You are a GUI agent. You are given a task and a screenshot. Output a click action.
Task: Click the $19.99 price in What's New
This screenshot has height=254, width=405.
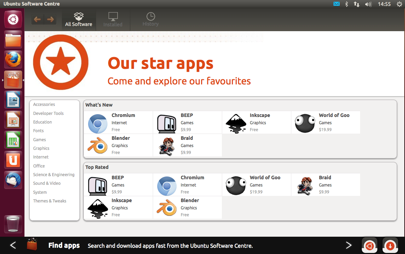tap(325, 129)
